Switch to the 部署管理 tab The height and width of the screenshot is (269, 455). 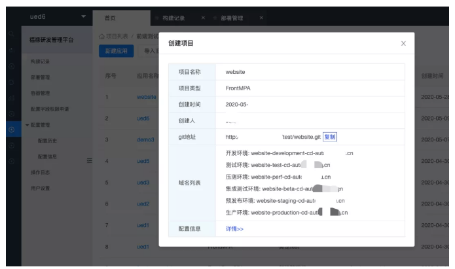coord(232,18)
